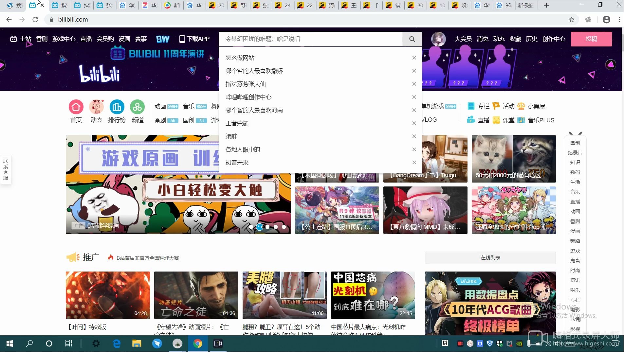This screenshot has width=624, height=352.
Task: Open 消息 messages link
Action: point(482,39)
